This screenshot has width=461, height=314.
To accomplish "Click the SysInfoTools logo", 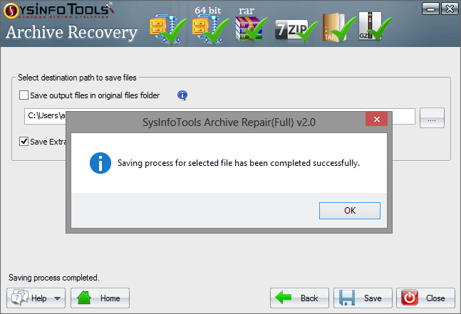I will click(x=59, y=11).
